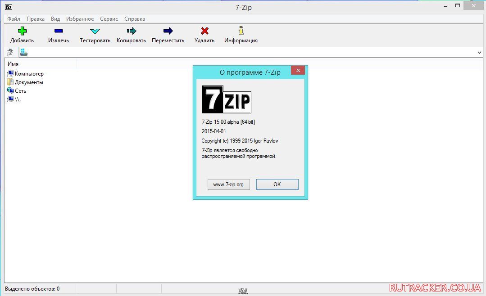The height and width of the screenshot is (296, 486).
Task: Open the www.7-zip.org website button
Action: pos(228,184)
